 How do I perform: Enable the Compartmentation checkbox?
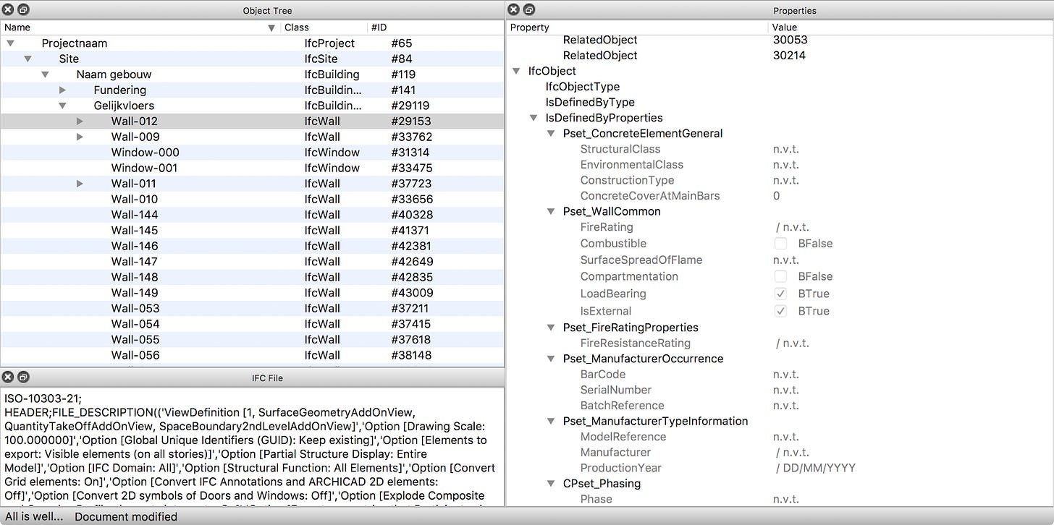coord(780,276)
